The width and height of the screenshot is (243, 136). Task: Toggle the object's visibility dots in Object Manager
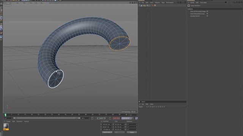pyautogui.click(x=150, y=6)
